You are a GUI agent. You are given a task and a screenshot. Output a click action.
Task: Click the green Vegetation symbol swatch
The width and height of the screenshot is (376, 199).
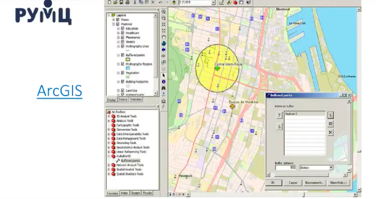[x=128, y=77]
